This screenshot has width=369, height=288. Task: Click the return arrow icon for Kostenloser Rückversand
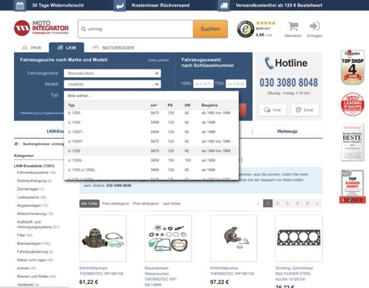119,6
